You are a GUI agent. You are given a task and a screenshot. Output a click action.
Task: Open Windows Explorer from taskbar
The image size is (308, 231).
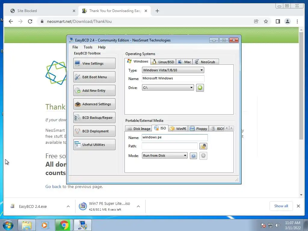[27, 225]
